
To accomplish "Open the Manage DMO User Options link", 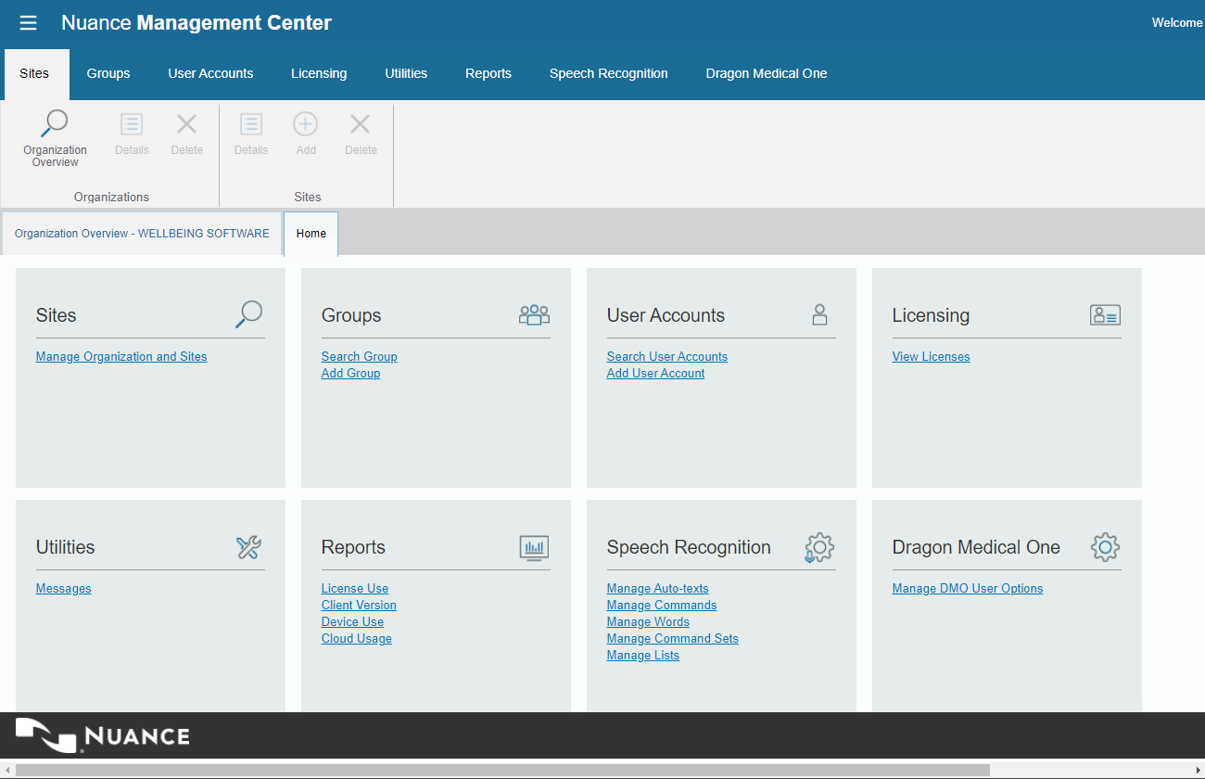I will click(968, 589).
